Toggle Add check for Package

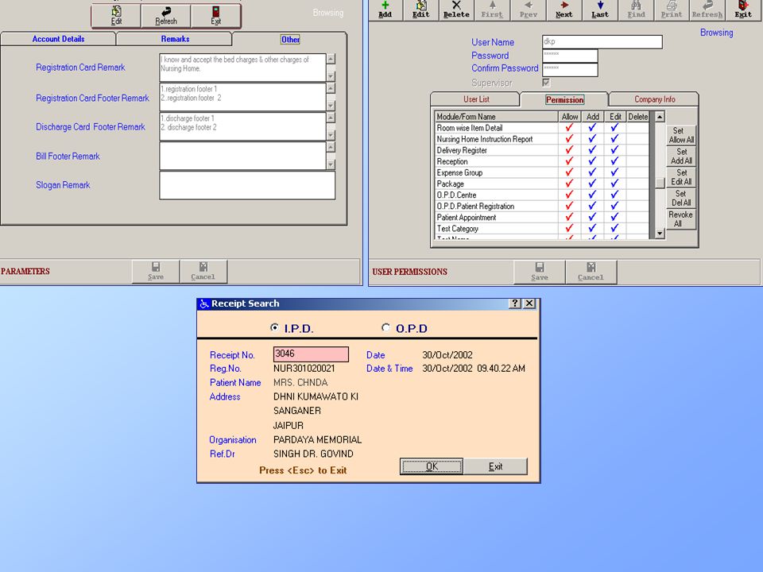coord(592,184)
